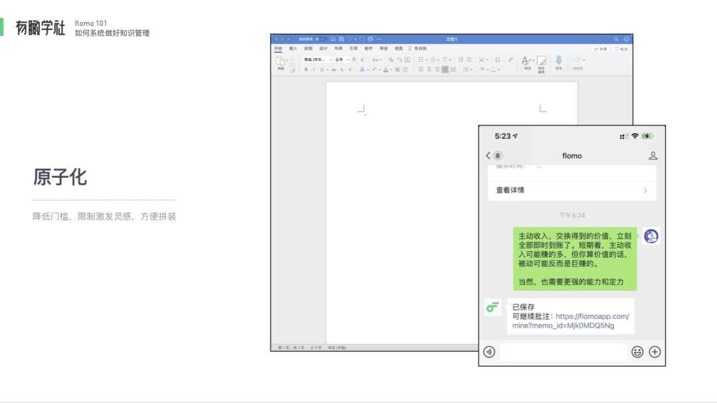Open flomo account profile icon
This screenshot has height=403, width=717.
[x=653, y=156]
